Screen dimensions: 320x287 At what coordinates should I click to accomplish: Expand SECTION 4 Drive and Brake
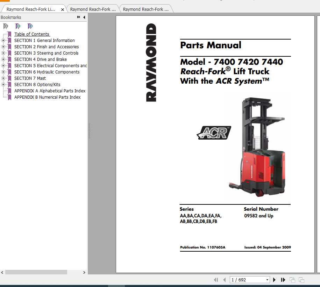pyautogui.click(x=3, y=59)
